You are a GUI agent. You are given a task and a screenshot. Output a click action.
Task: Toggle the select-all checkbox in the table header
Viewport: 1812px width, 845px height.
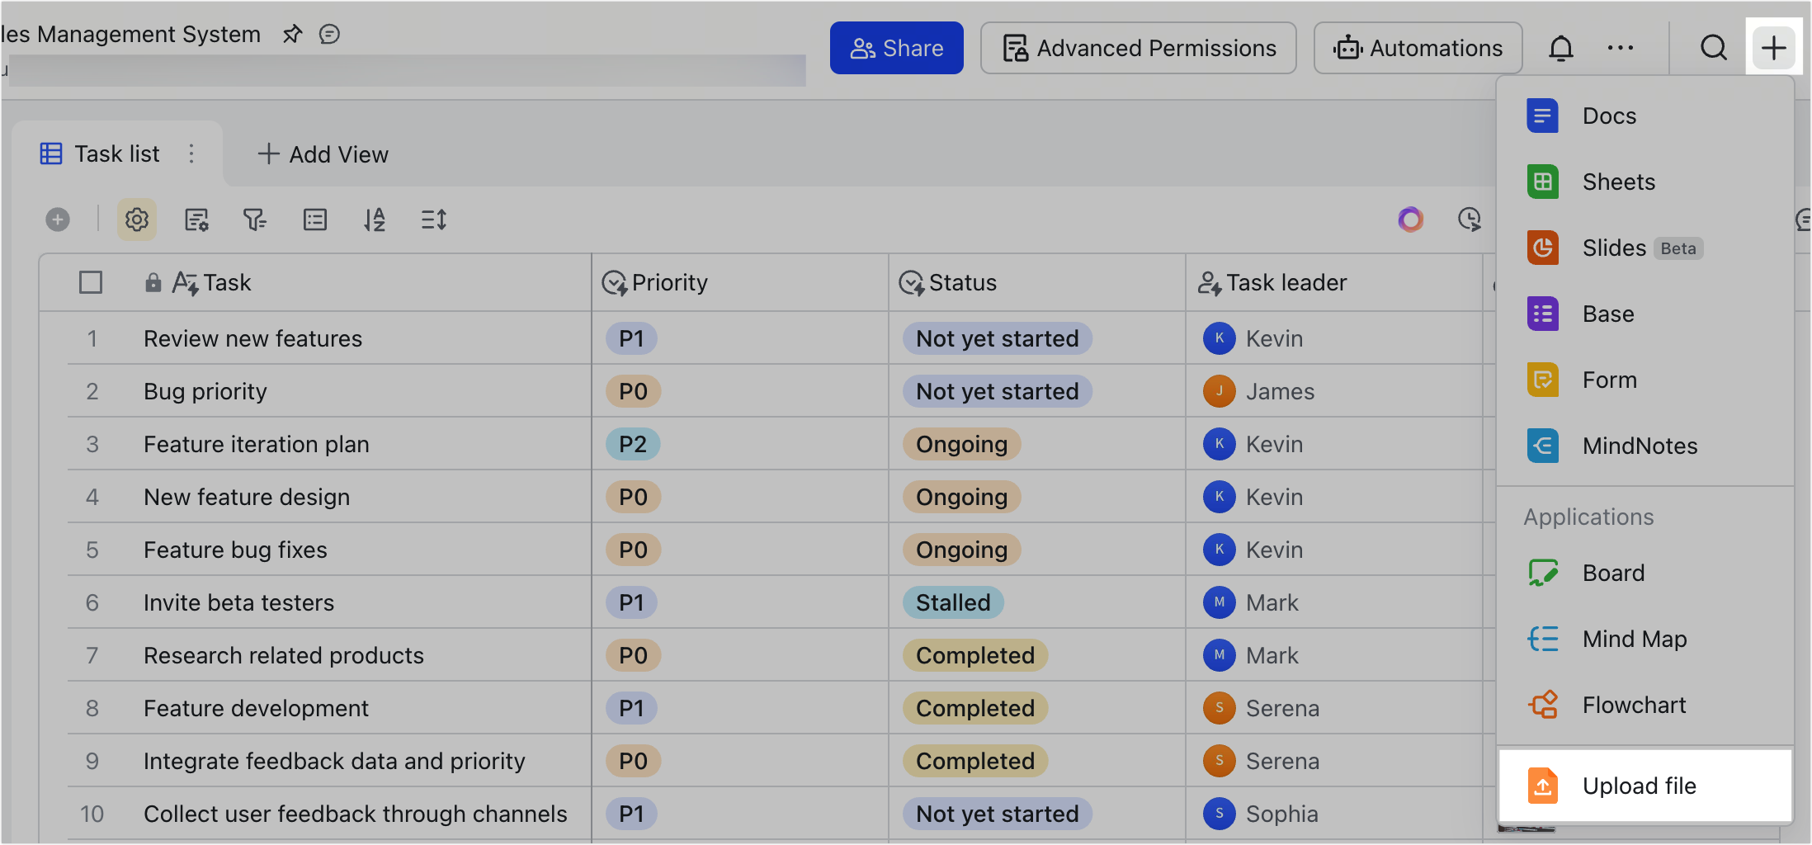91,282
